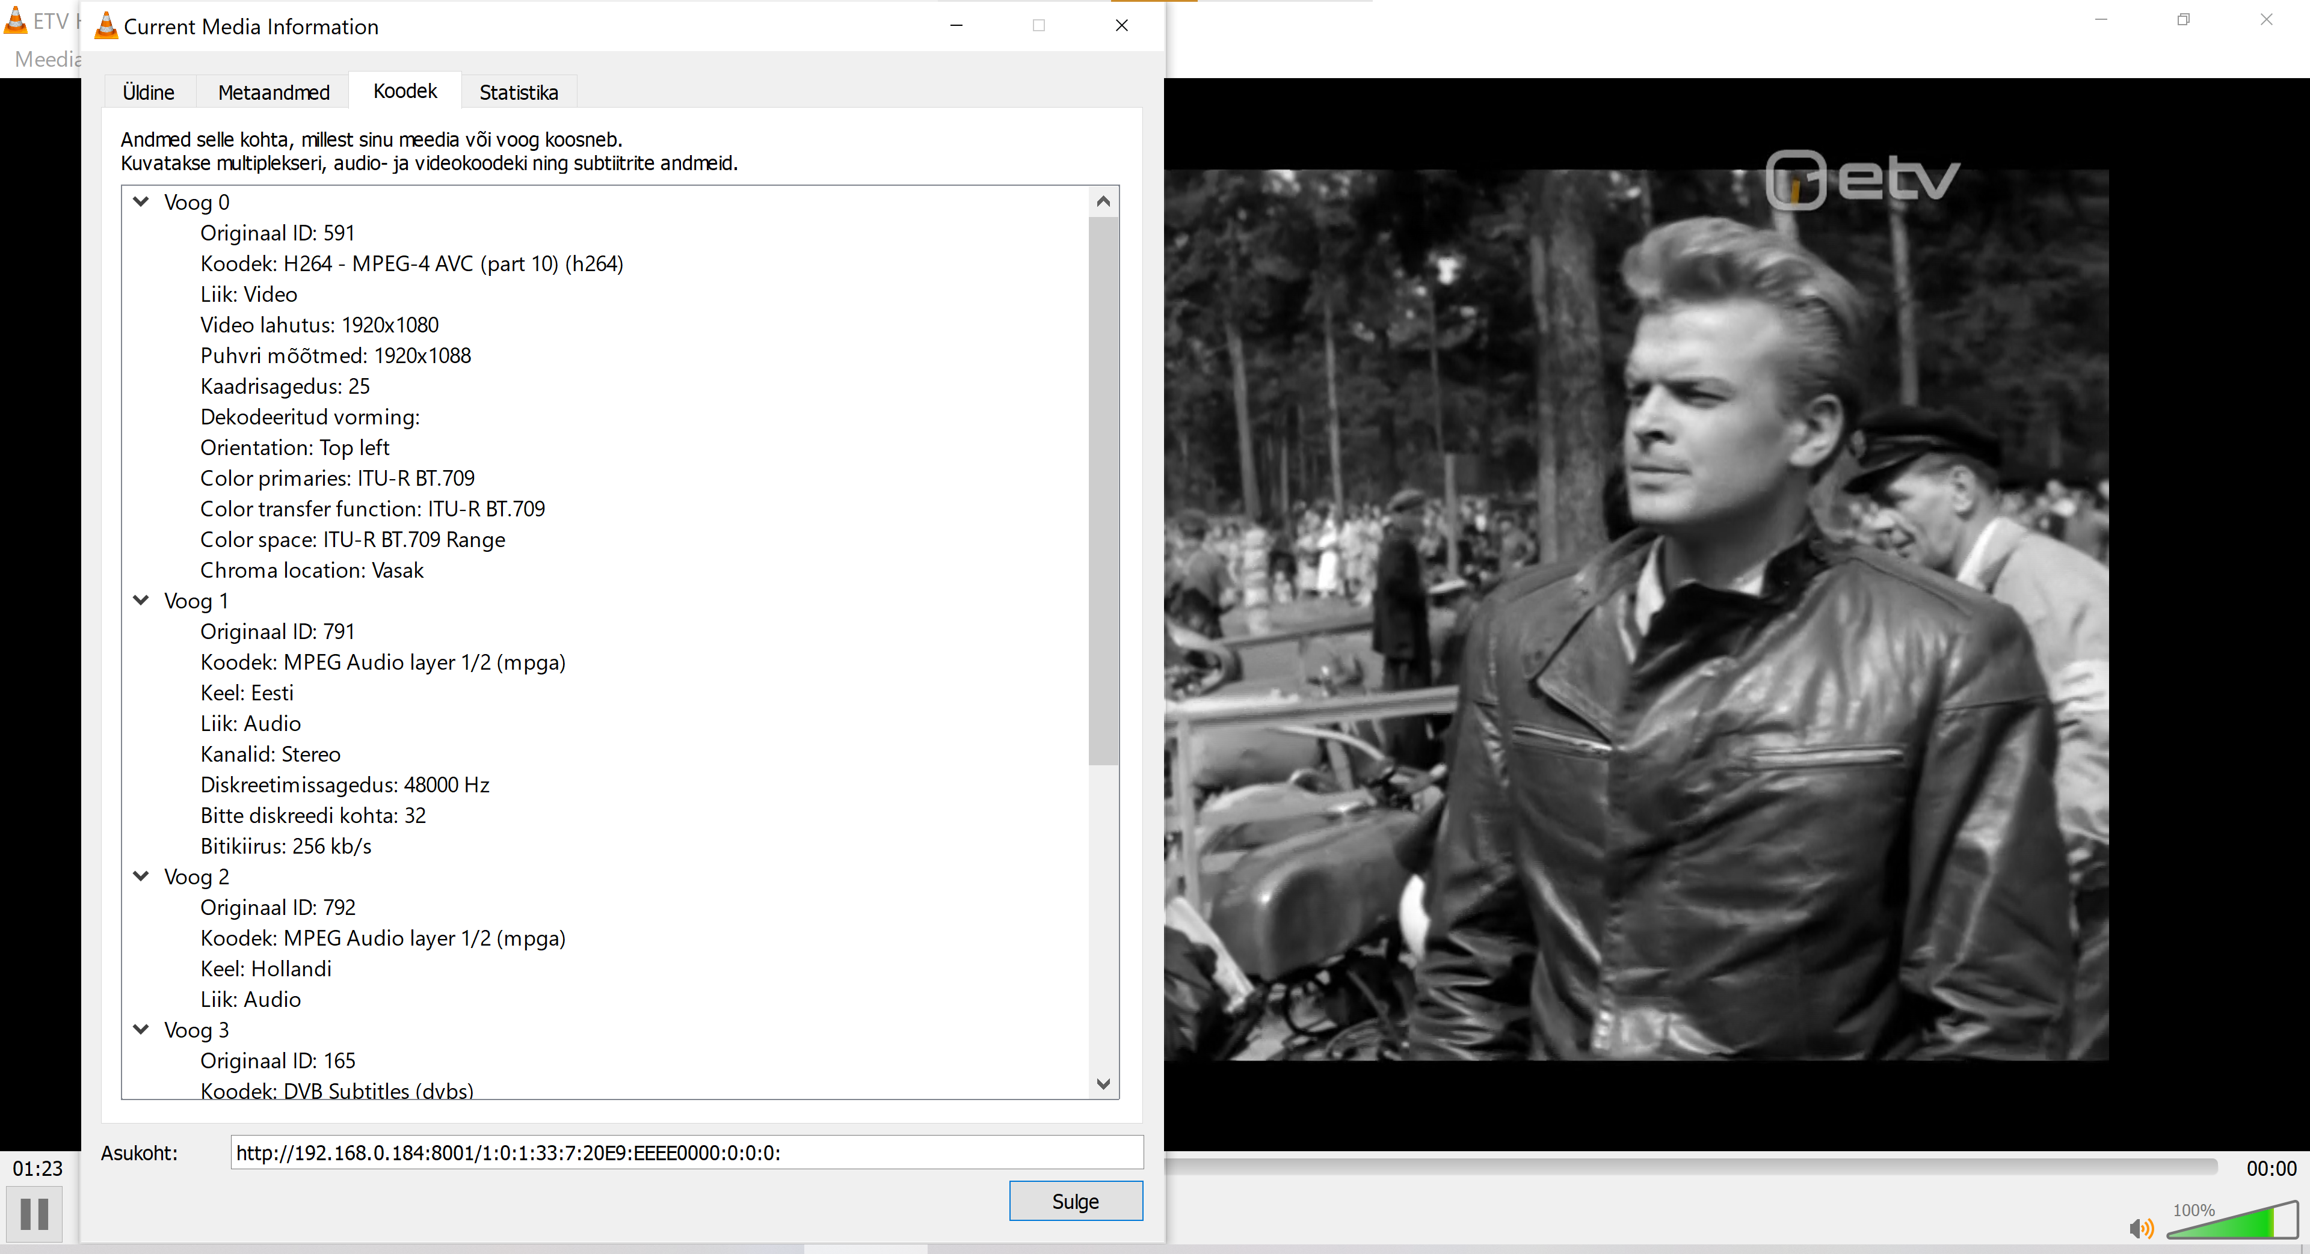
Task: Collapse the Voog 2 stream section
Action: tap(141, 876)
